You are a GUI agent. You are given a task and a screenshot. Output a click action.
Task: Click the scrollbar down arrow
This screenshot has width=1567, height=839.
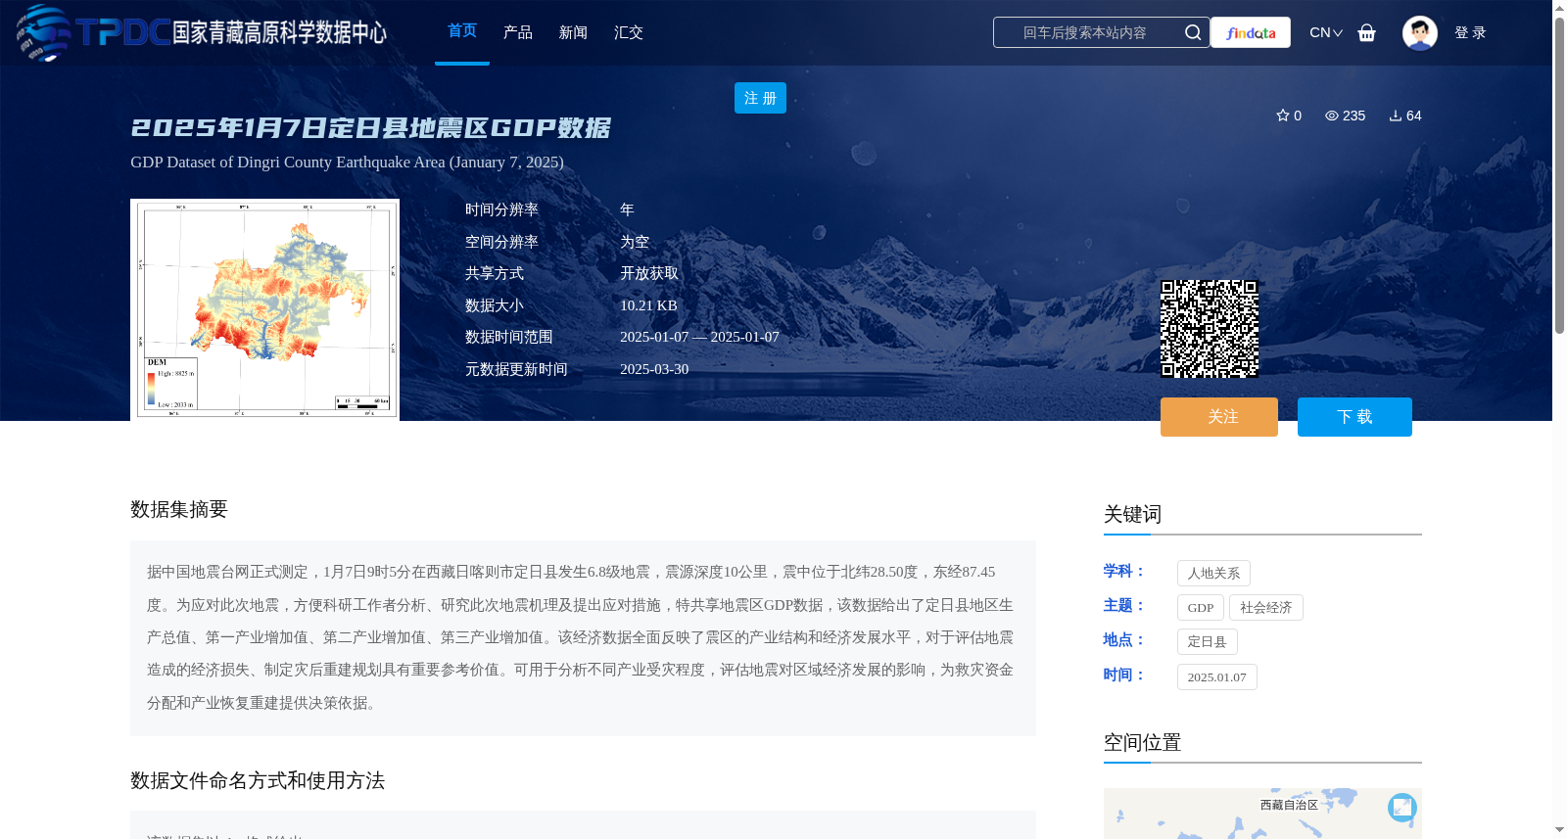point(1559,830)
